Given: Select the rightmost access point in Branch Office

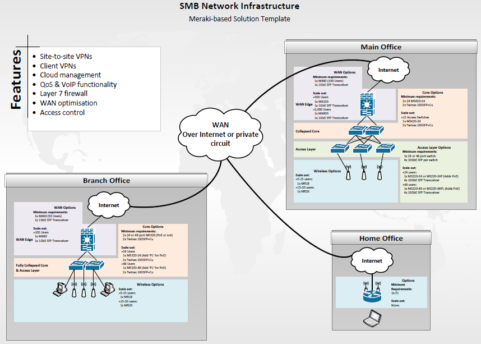Looking at the screenshot, I should coord(94,290).
